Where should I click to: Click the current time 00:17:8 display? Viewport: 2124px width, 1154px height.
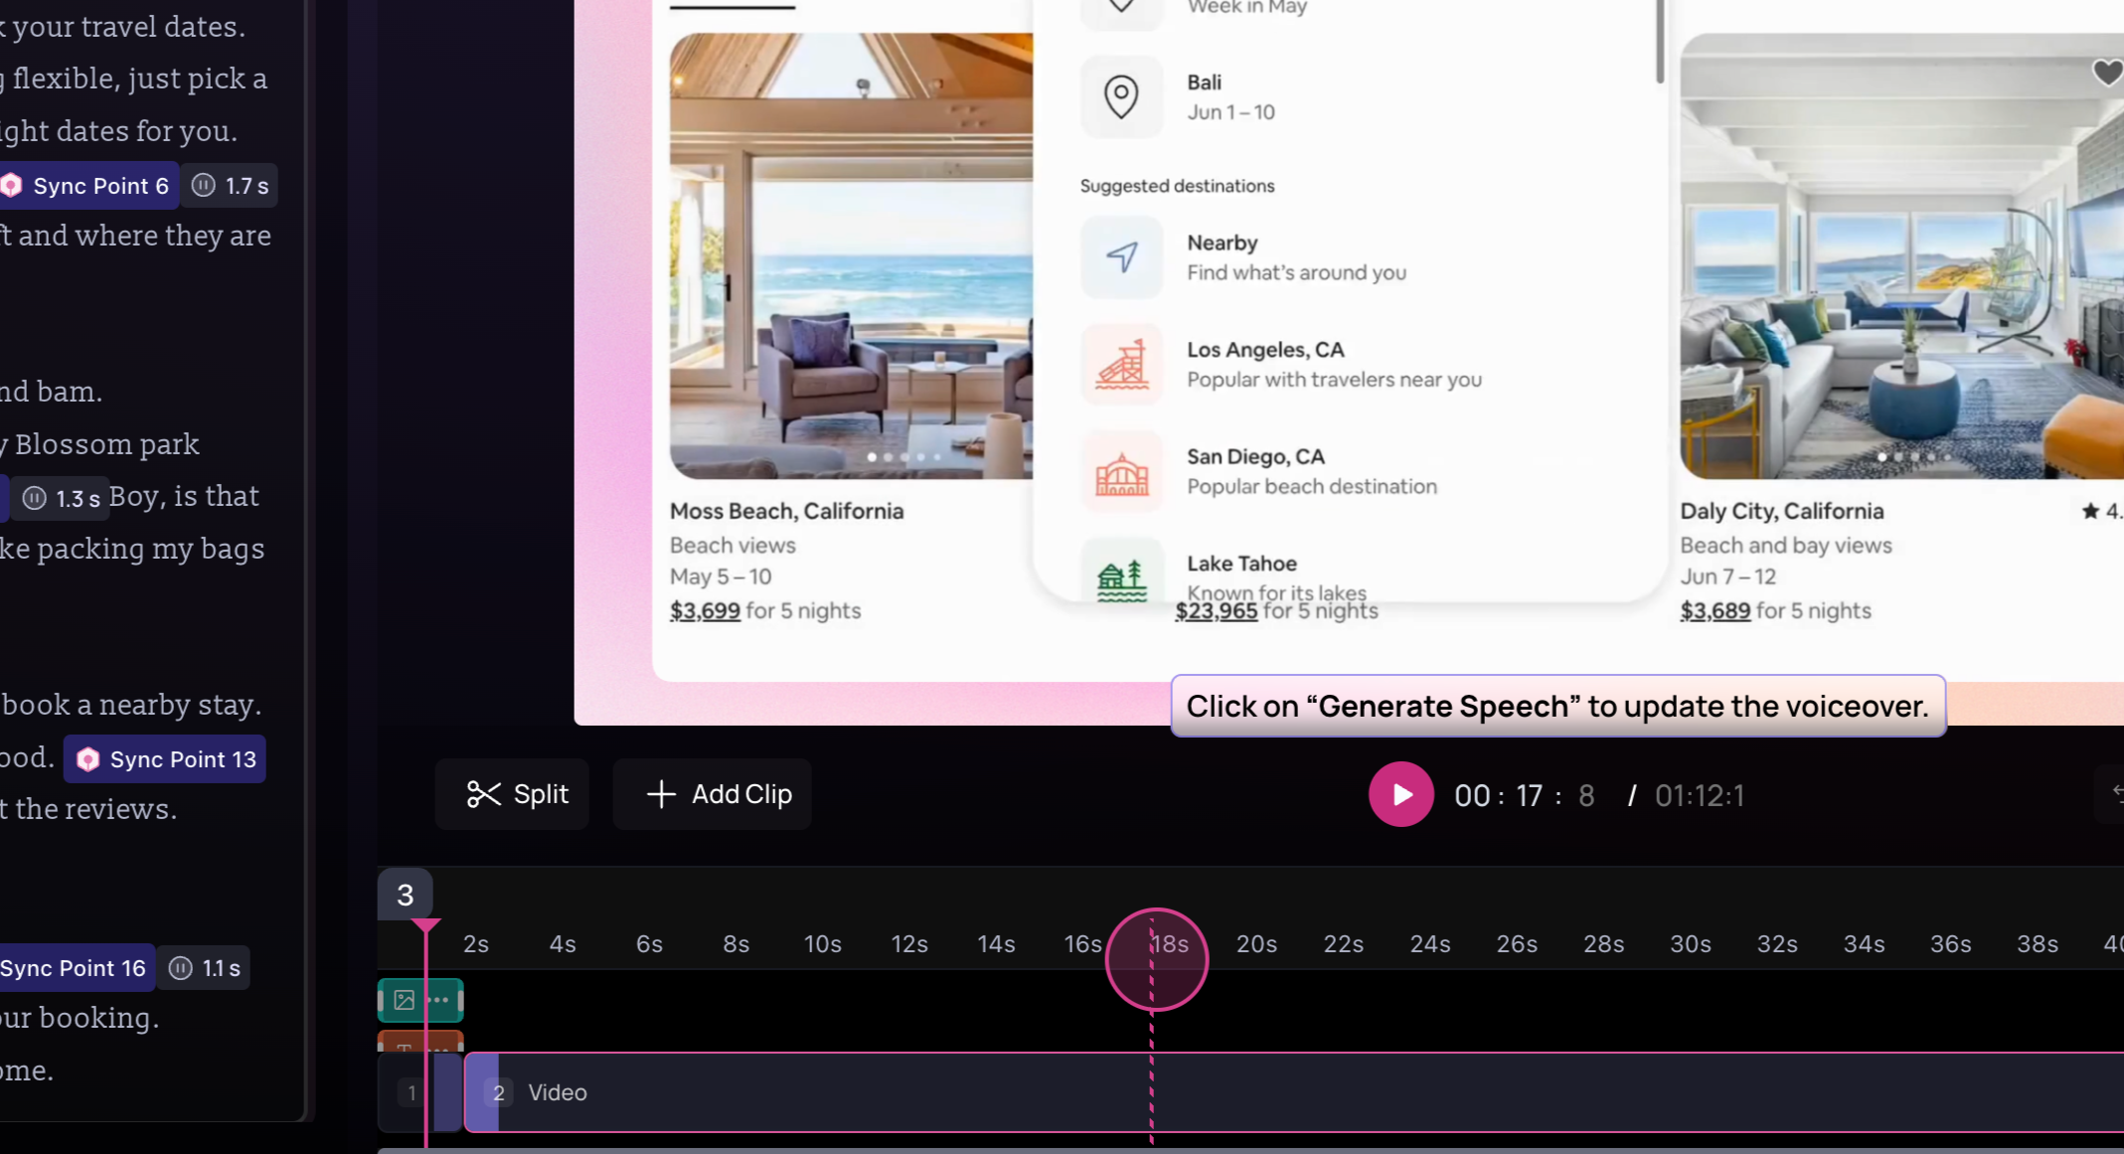pyautogui.click(x=1525, y=795)
